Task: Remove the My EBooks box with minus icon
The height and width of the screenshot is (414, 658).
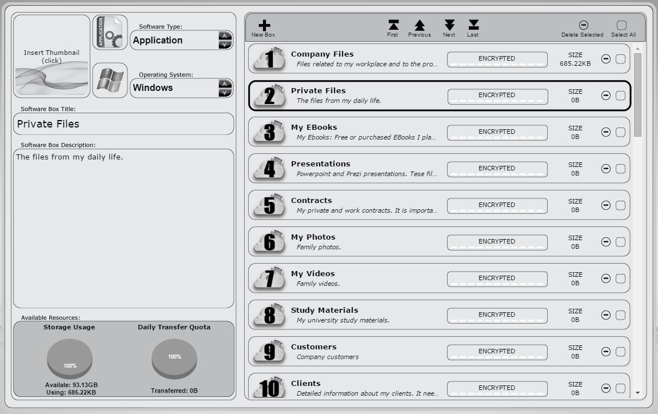Action: (x=605, y=132)
